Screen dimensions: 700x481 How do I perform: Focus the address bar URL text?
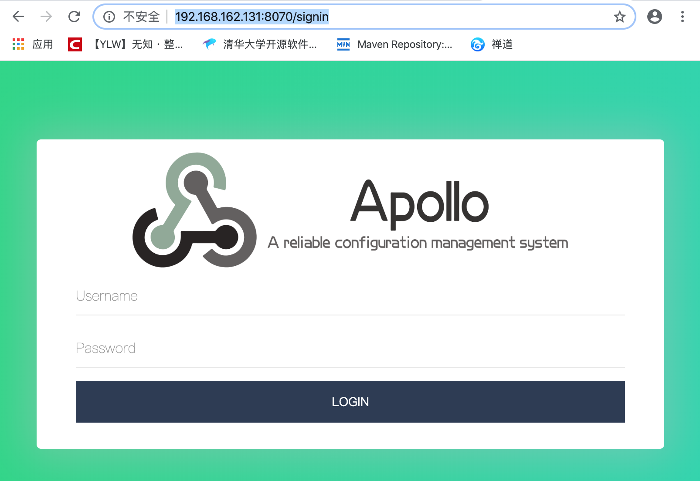252,17
